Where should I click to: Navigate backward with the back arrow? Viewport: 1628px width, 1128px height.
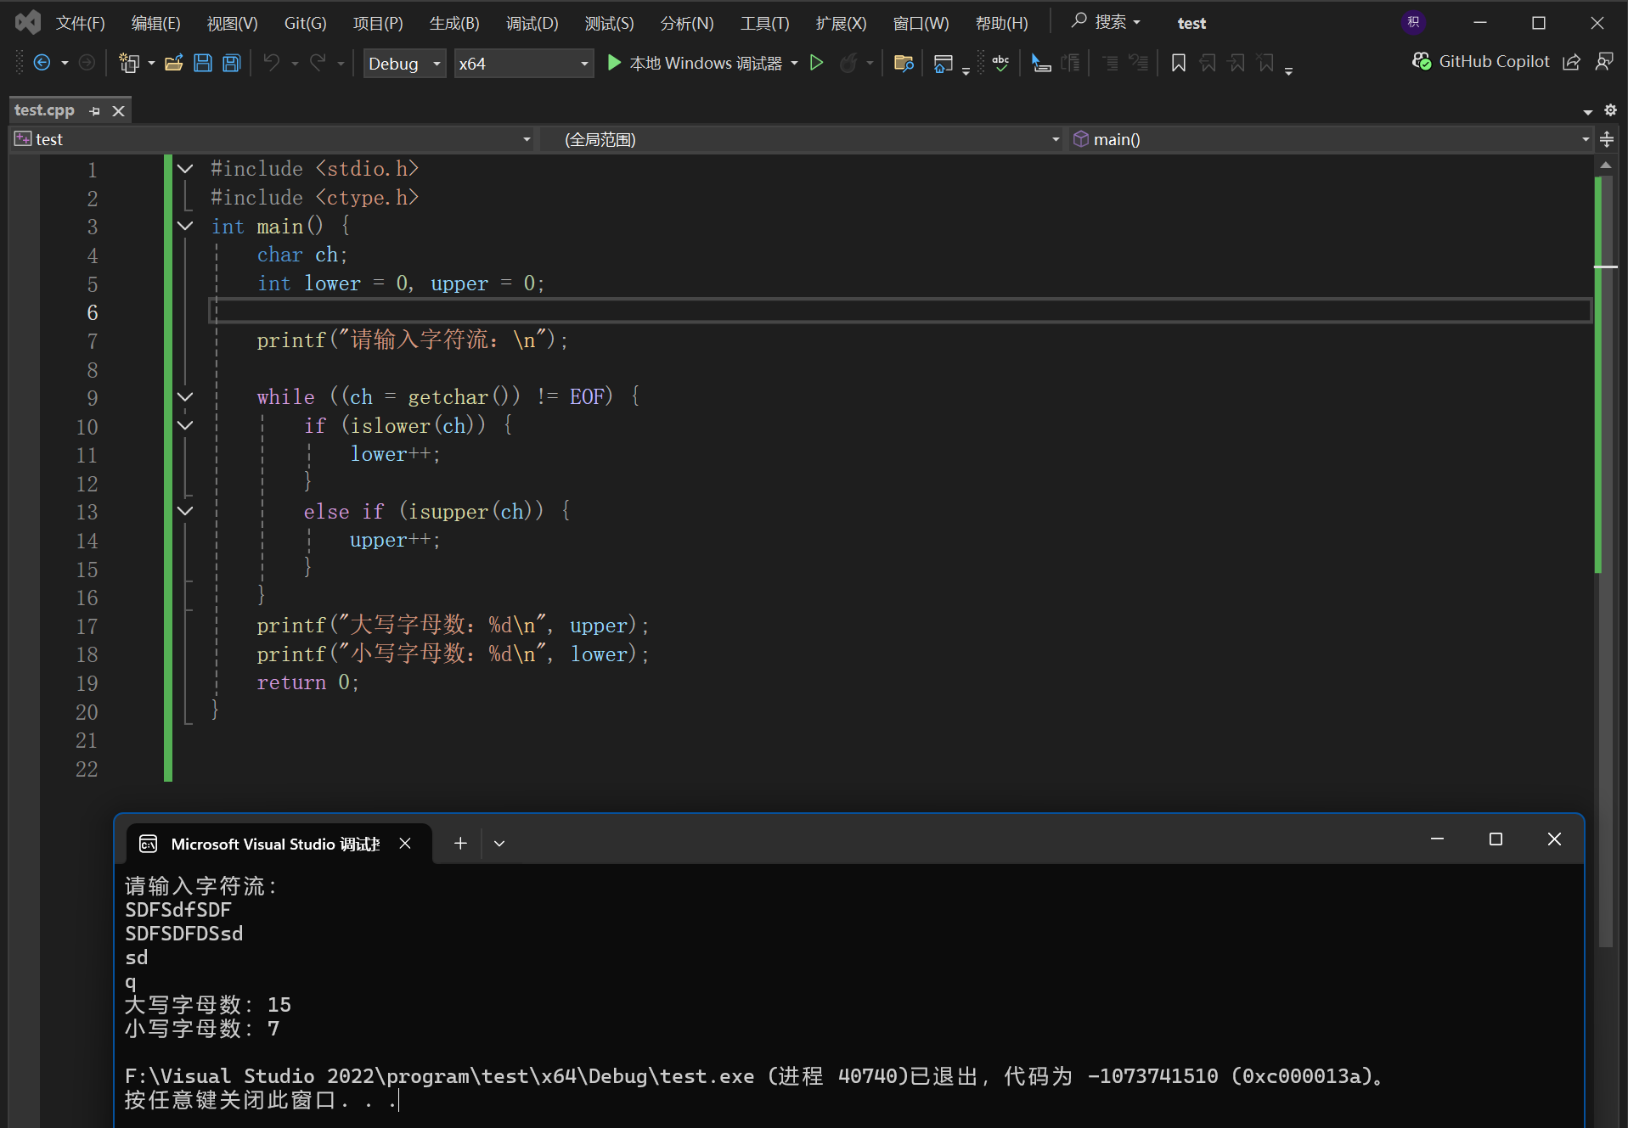click(42, 63)
